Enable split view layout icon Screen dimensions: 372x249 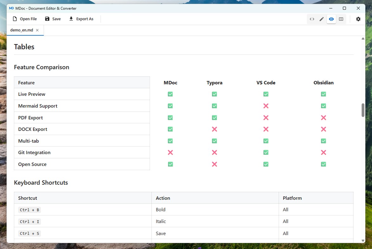click(341, 19)
